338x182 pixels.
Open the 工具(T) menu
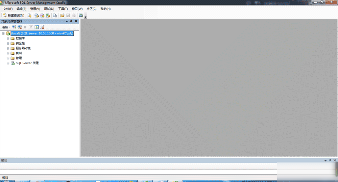pyautogui.click(x=63, y=9)
